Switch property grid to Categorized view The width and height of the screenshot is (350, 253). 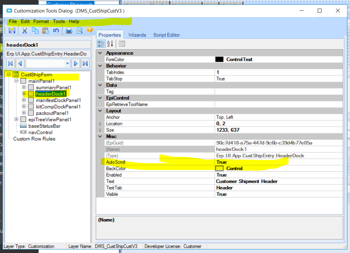[x=101, y=44]
